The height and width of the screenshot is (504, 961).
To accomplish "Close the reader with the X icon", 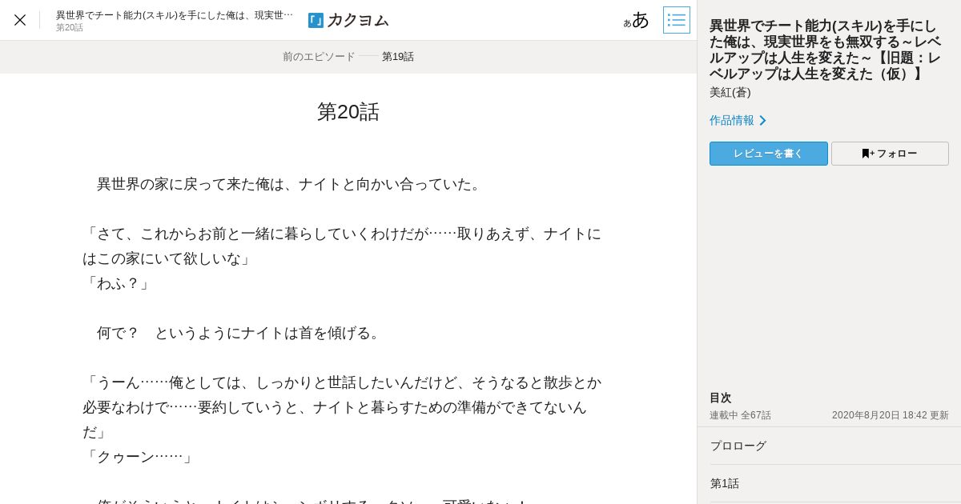I will tap(20, 20).
